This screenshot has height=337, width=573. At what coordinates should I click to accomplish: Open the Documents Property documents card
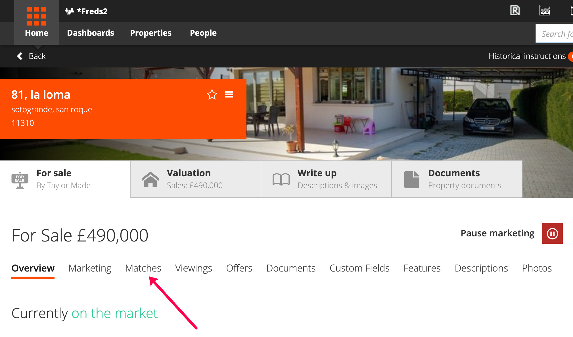coord(457,179)
